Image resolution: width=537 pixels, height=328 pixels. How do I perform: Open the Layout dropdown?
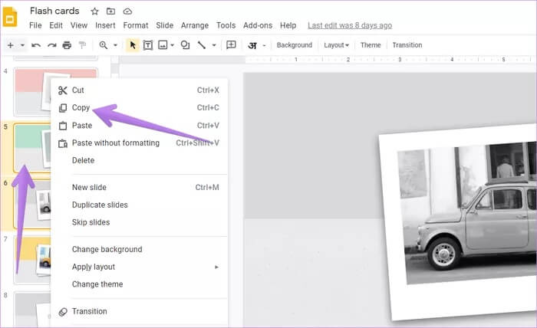coord(336,45)
